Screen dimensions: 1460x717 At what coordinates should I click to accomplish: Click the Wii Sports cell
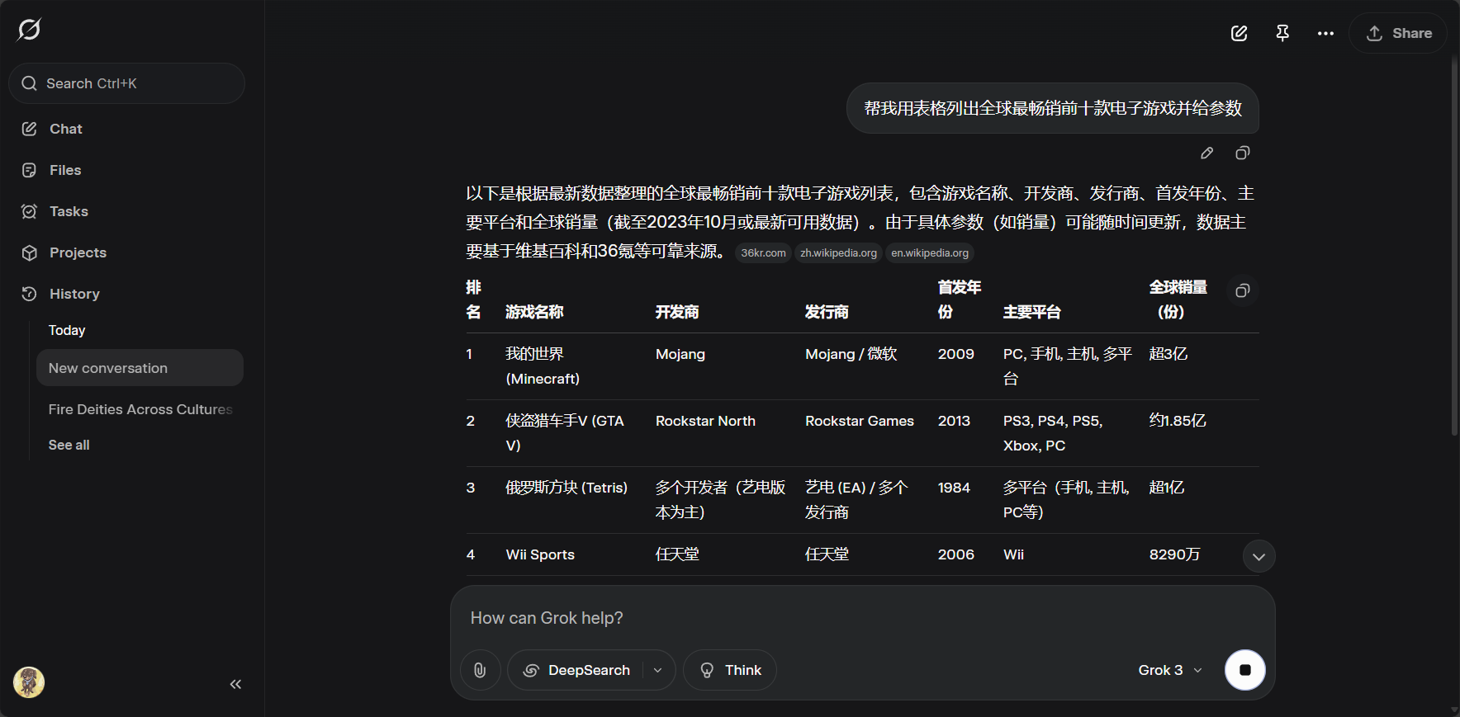[540, 554]
